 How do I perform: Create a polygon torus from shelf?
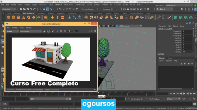point(29,17)
